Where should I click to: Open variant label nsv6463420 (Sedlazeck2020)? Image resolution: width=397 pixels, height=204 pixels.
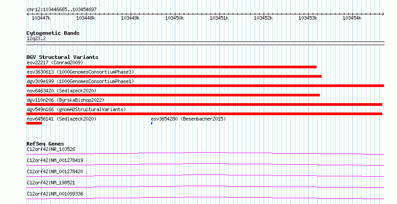[62, 91]
